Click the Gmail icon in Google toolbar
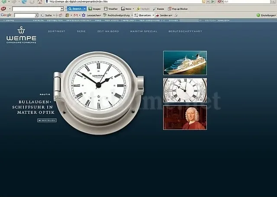277x197 pixels. [x=76, y=15]
